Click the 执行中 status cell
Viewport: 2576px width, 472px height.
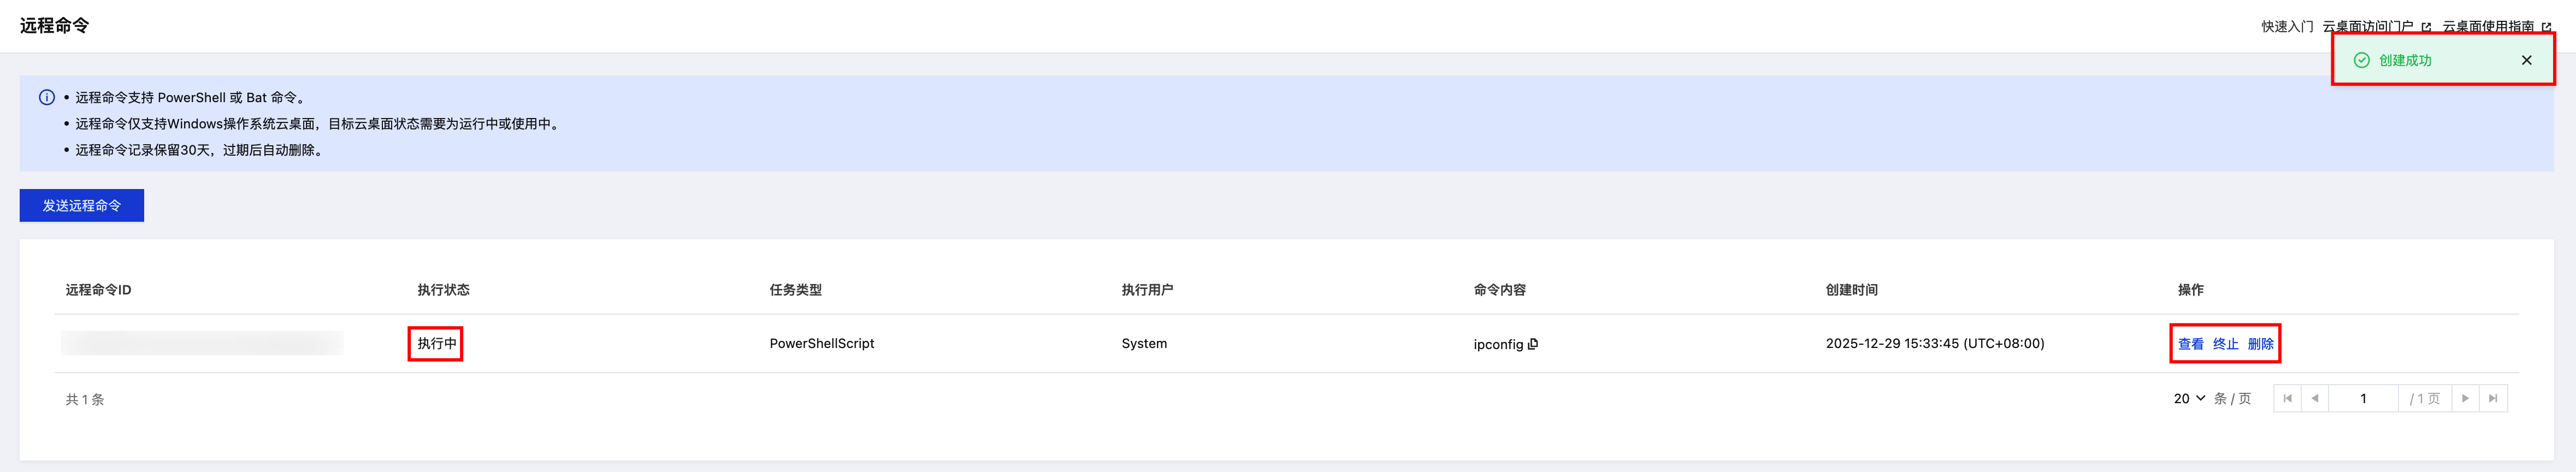pyautogui.click(x=436, y=343)
